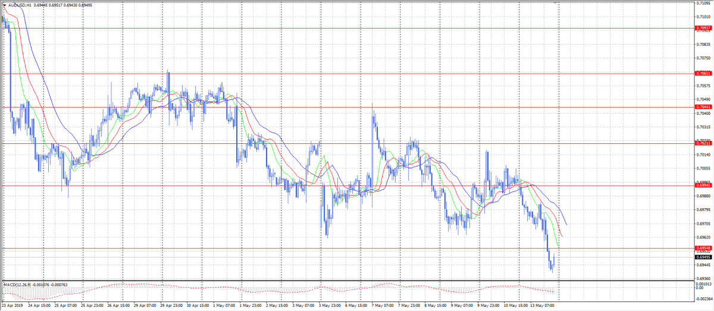Screen dimensions: 714x311
Task: Select the red 0.69548 price level label
Action: [x=703, y=247]
